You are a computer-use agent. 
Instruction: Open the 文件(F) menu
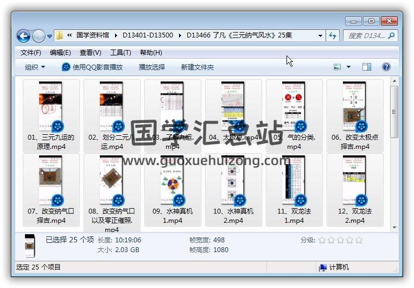click(x=31, y=53)
